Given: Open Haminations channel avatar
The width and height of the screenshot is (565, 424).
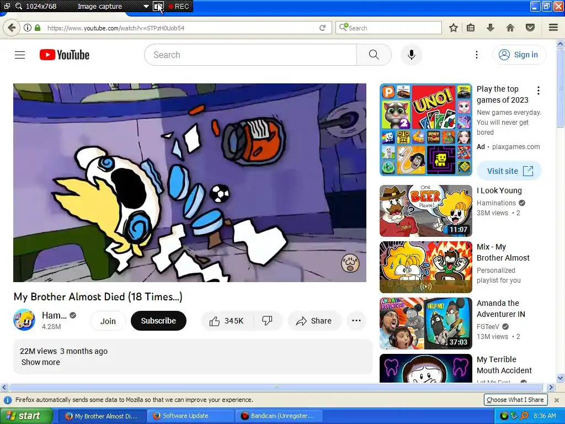Looking at the screenshot, I should click(x=24, y=320).
